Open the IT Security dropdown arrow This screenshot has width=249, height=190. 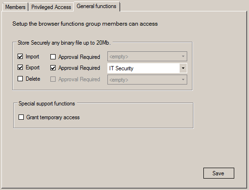(183, 68)
